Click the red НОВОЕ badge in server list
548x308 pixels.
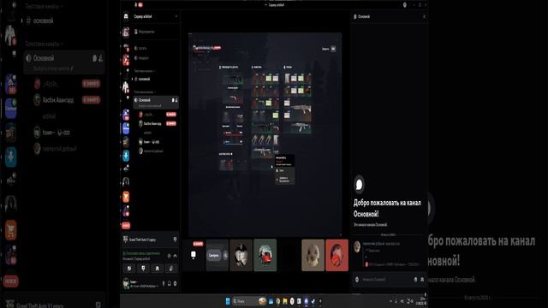126,226
